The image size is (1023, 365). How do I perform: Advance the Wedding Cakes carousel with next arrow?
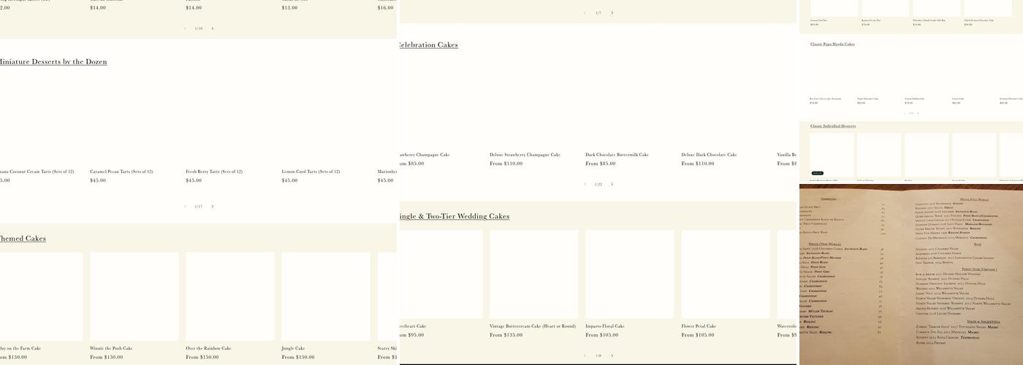612,356
